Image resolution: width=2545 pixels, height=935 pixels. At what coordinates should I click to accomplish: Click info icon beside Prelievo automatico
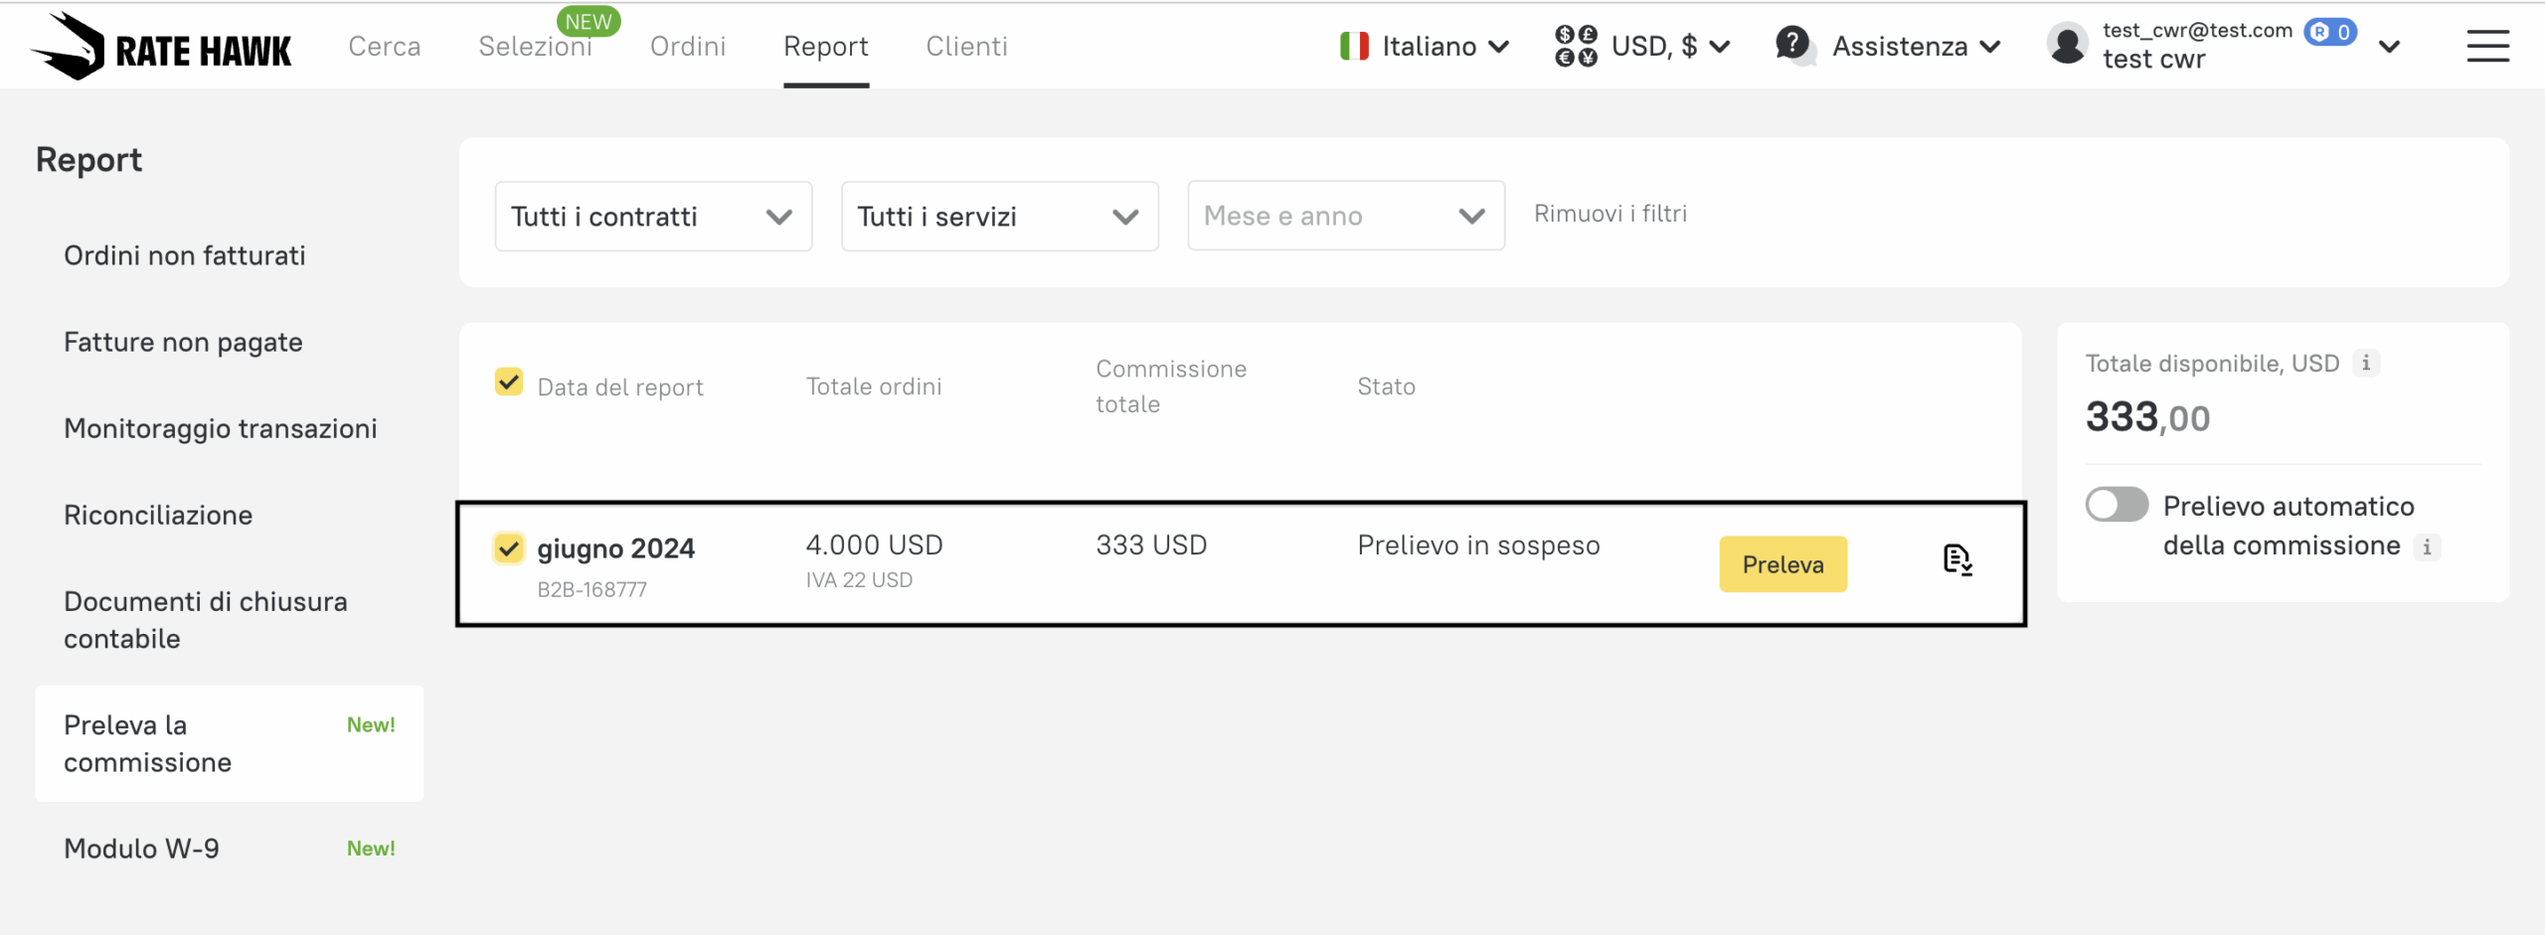(2427, 546)
